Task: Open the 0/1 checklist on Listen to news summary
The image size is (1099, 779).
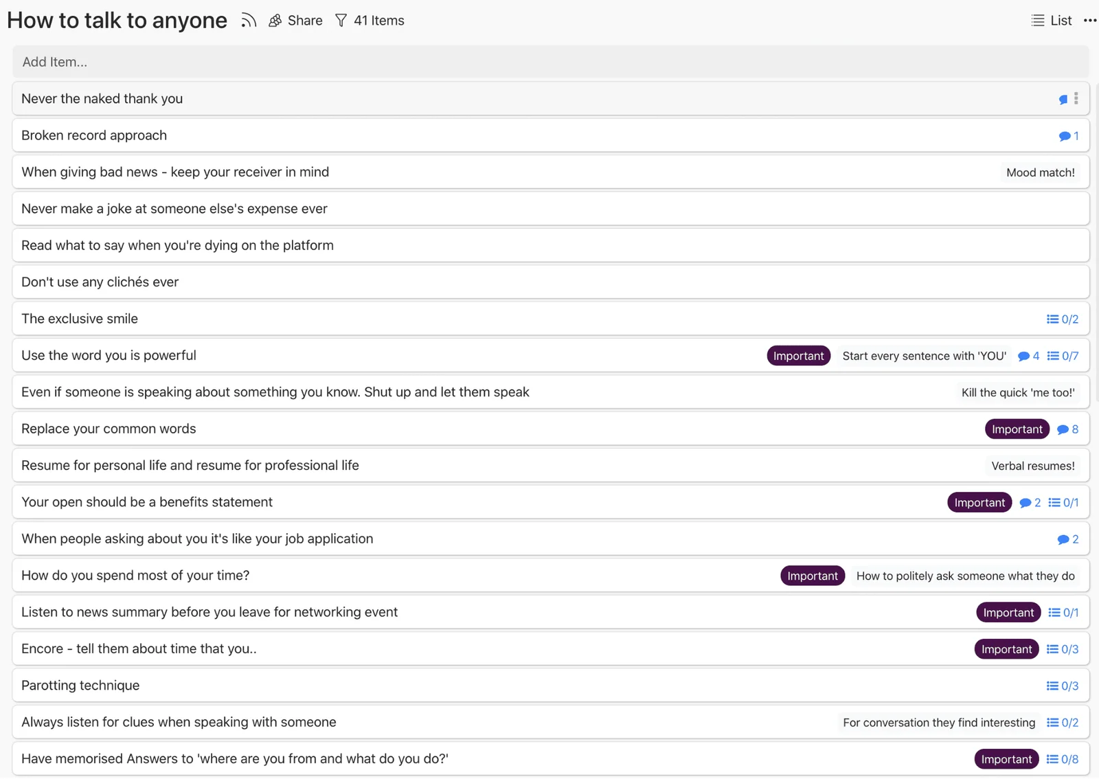Action: pyautogui.click(x=1063, y=613)
